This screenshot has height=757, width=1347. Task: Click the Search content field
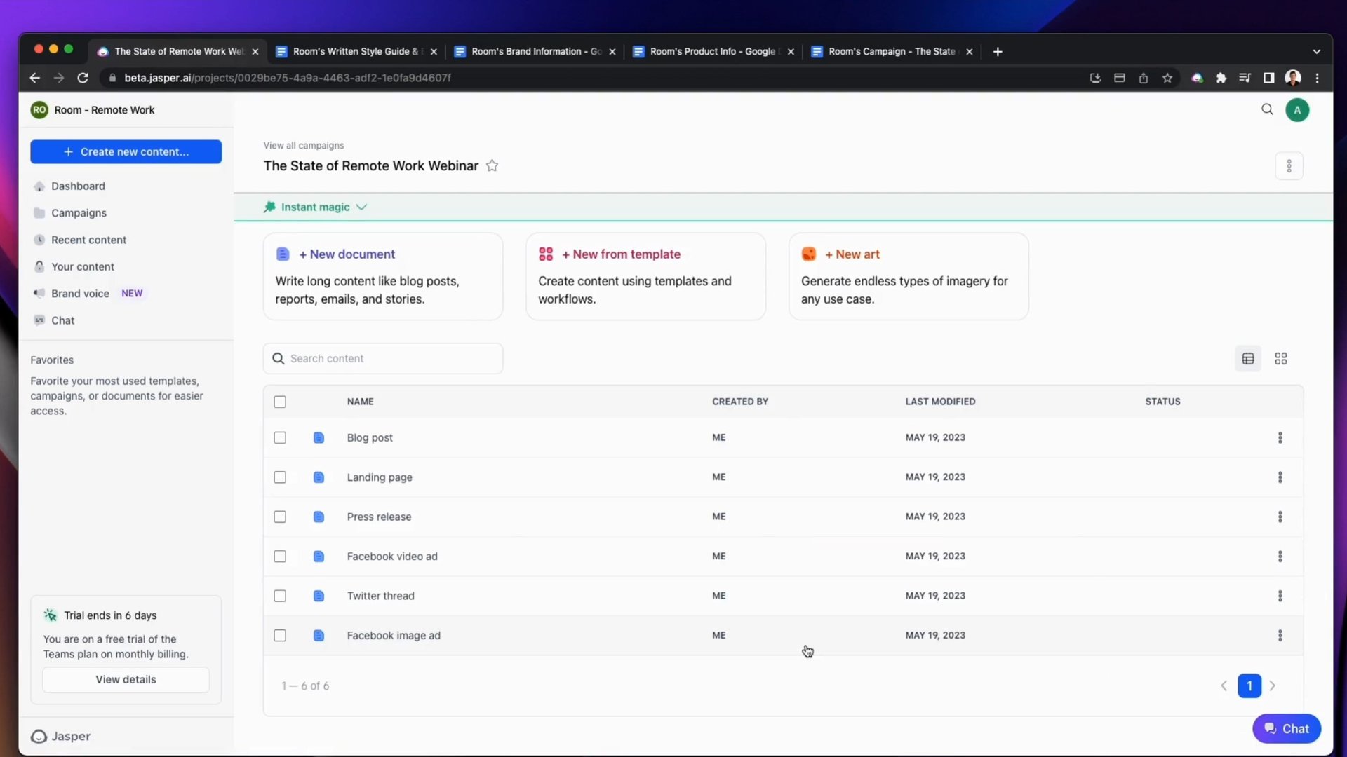[x=383, y=359]
